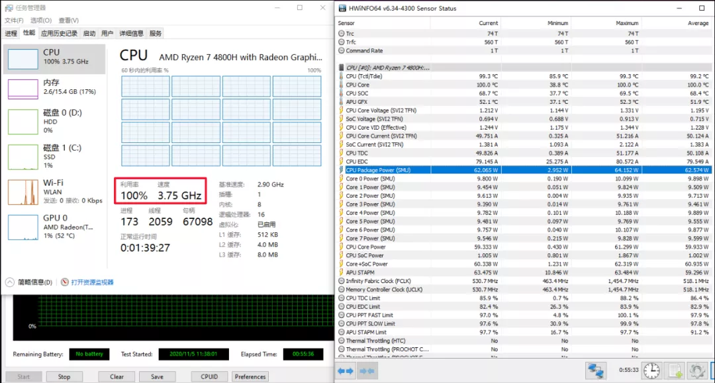Select the 内存 memory thumbnail in sidebar
The width and height of the screenshot is (715, 383).
pyautogui.click(x=23, y=89)
